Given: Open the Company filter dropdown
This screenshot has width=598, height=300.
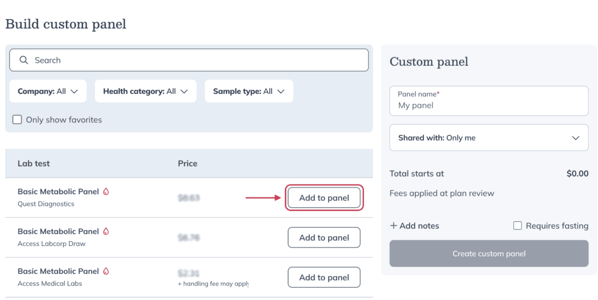Looking at the screenshot, I should pyautogui.click(x=48, y=91).
